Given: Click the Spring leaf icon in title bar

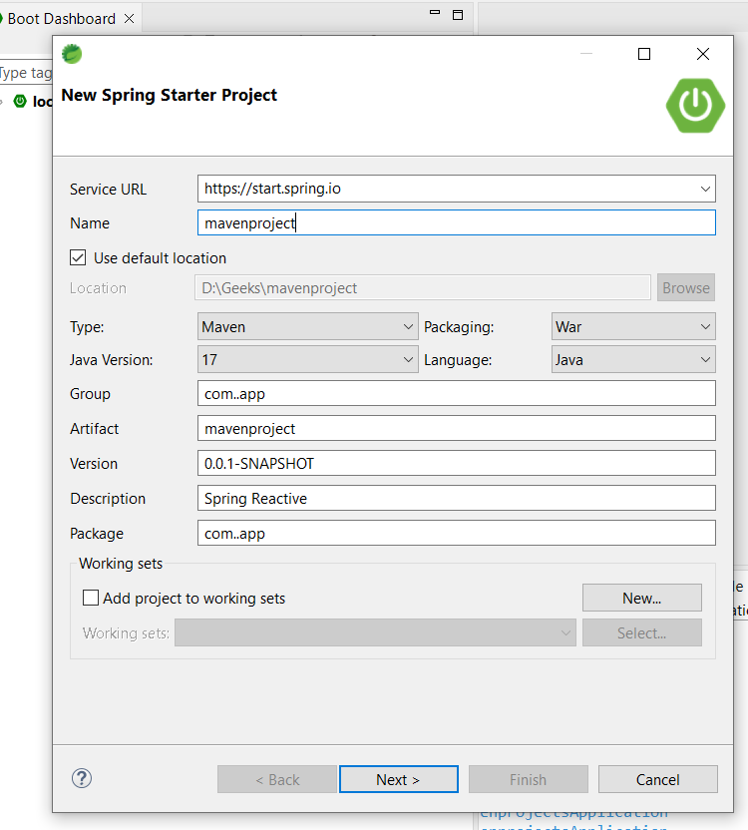Looking at the screenshot, I should [x=72, y=54].
